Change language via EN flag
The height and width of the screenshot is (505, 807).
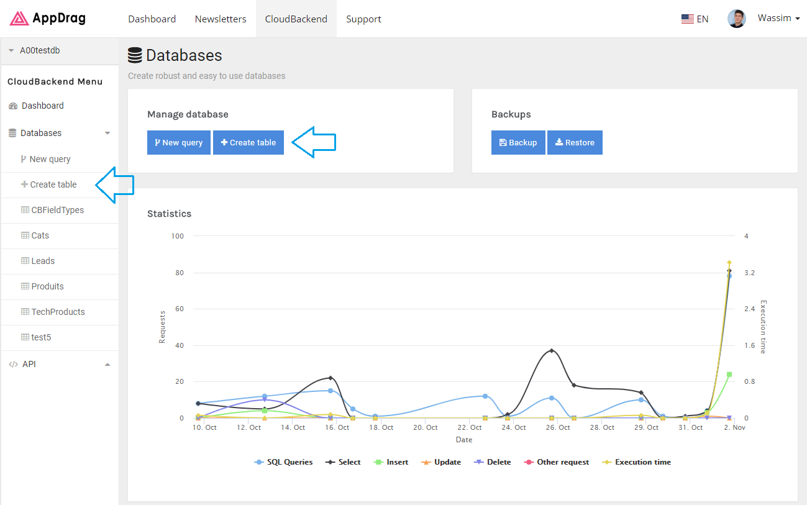click(x=695, y=19)
